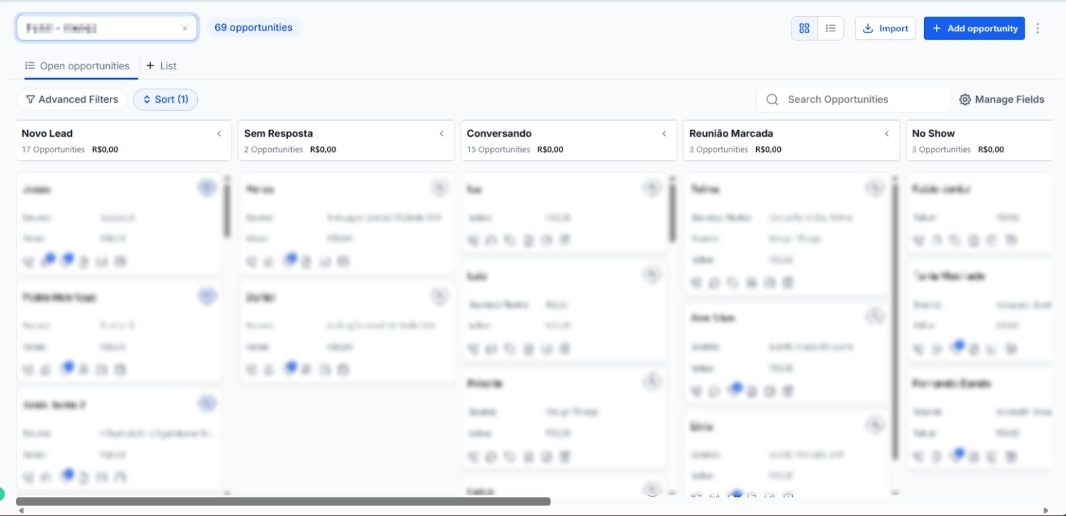
Task: Click the Novo Lead column vertical scrollbar
Action: 227,210
